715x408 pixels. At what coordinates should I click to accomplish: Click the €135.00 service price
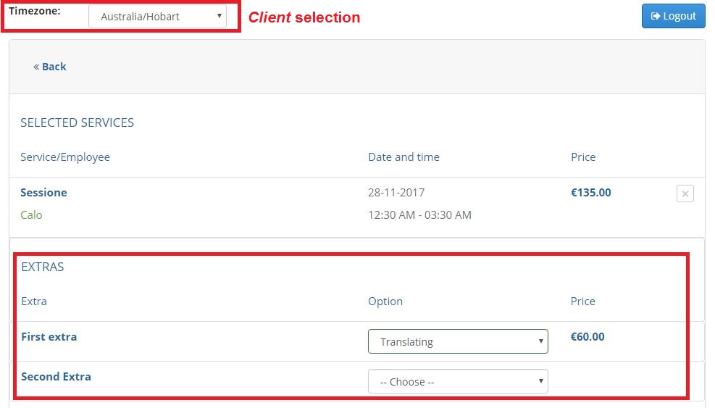click(591, 193)
